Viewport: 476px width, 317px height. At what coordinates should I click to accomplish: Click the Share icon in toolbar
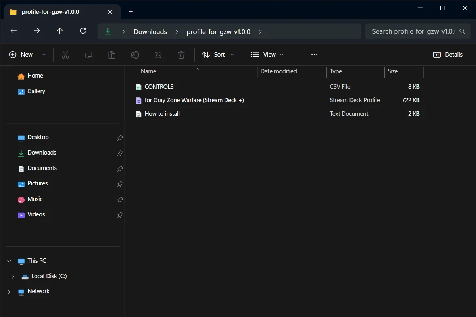(158, 55)
